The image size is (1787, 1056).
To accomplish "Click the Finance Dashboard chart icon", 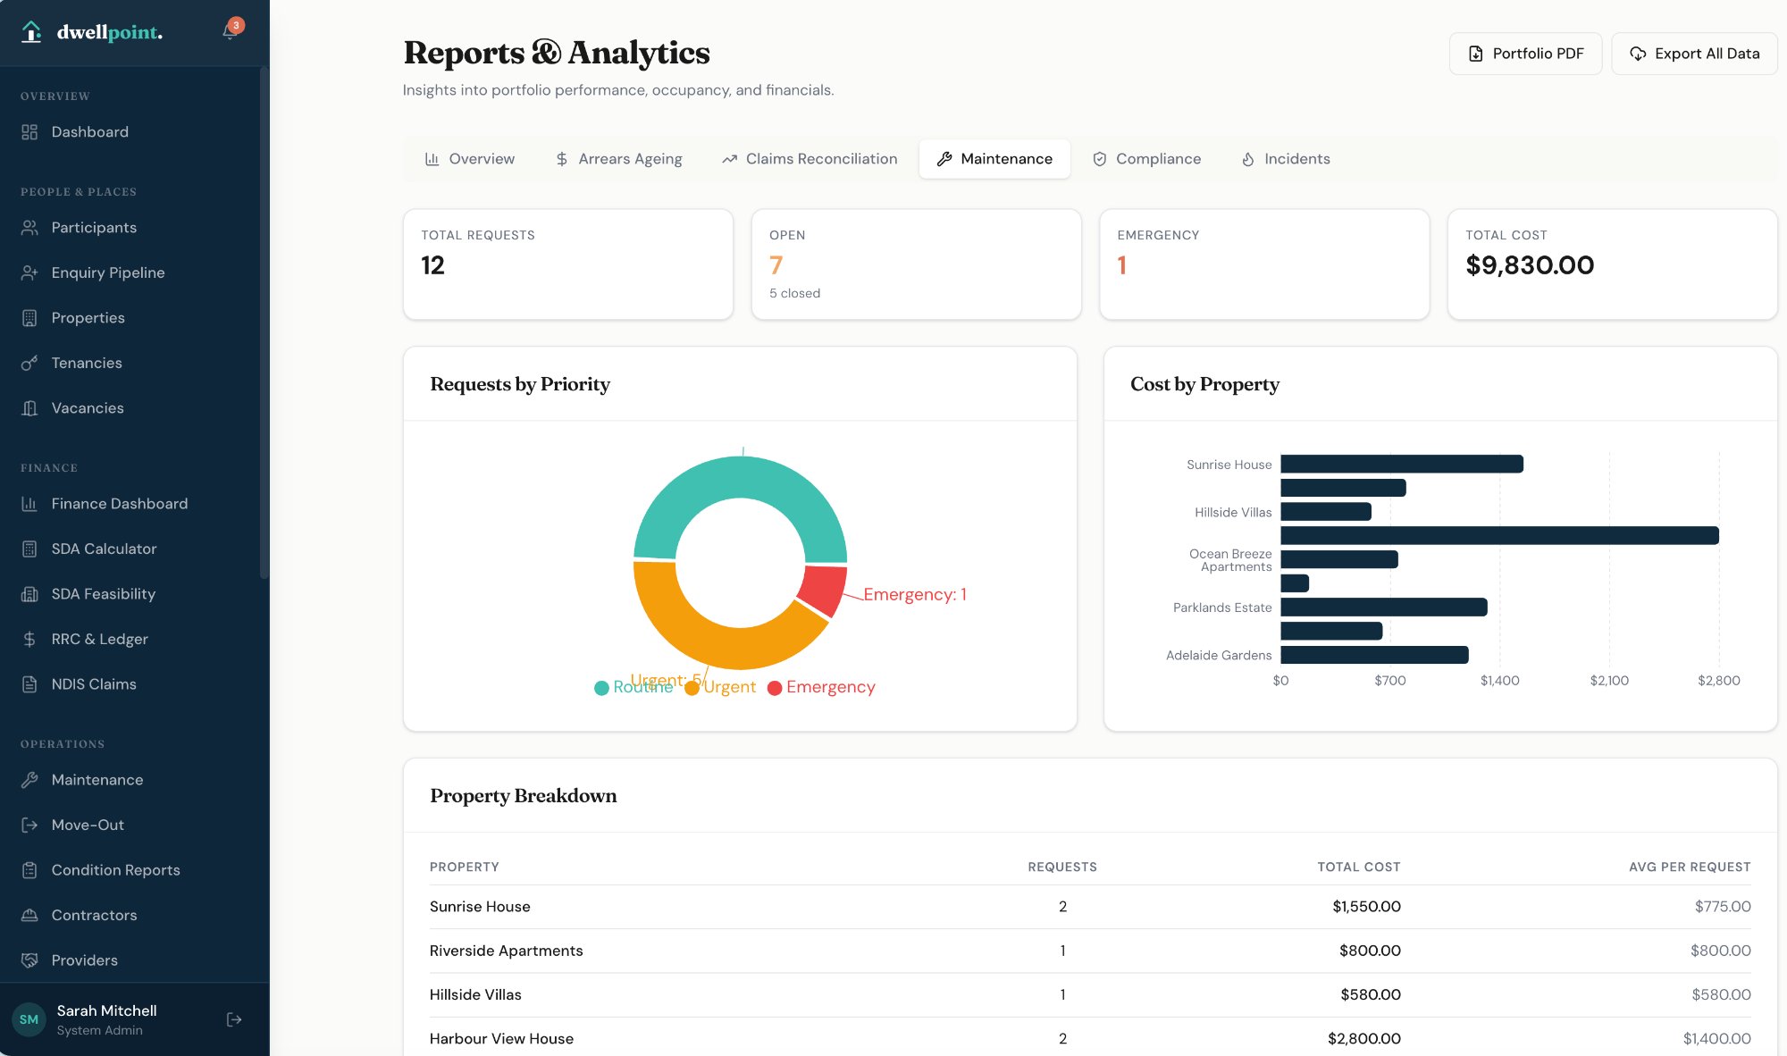I will pos(29,504).
